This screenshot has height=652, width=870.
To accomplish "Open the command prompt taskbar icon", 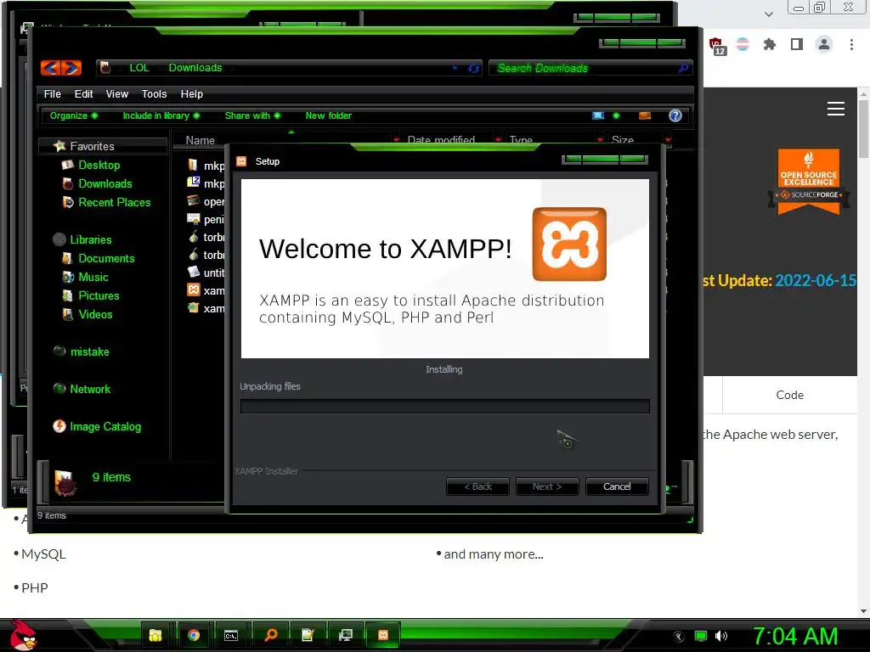I will (231, 635).
